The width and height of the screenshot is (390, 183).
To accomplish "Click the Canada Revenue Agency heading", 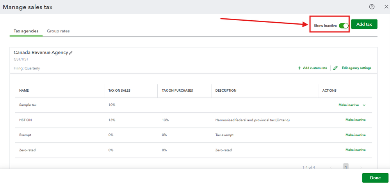I will (41, 52).
